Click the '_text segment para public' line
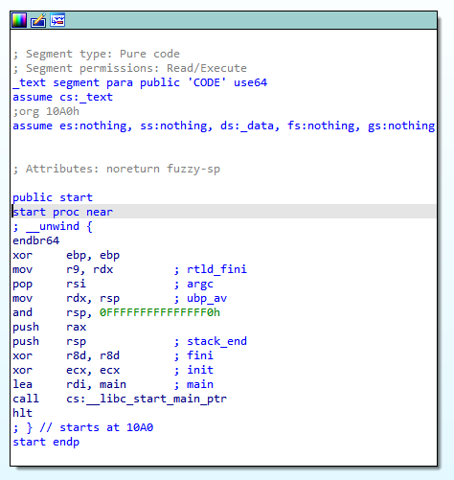 [x=140, y=82]
